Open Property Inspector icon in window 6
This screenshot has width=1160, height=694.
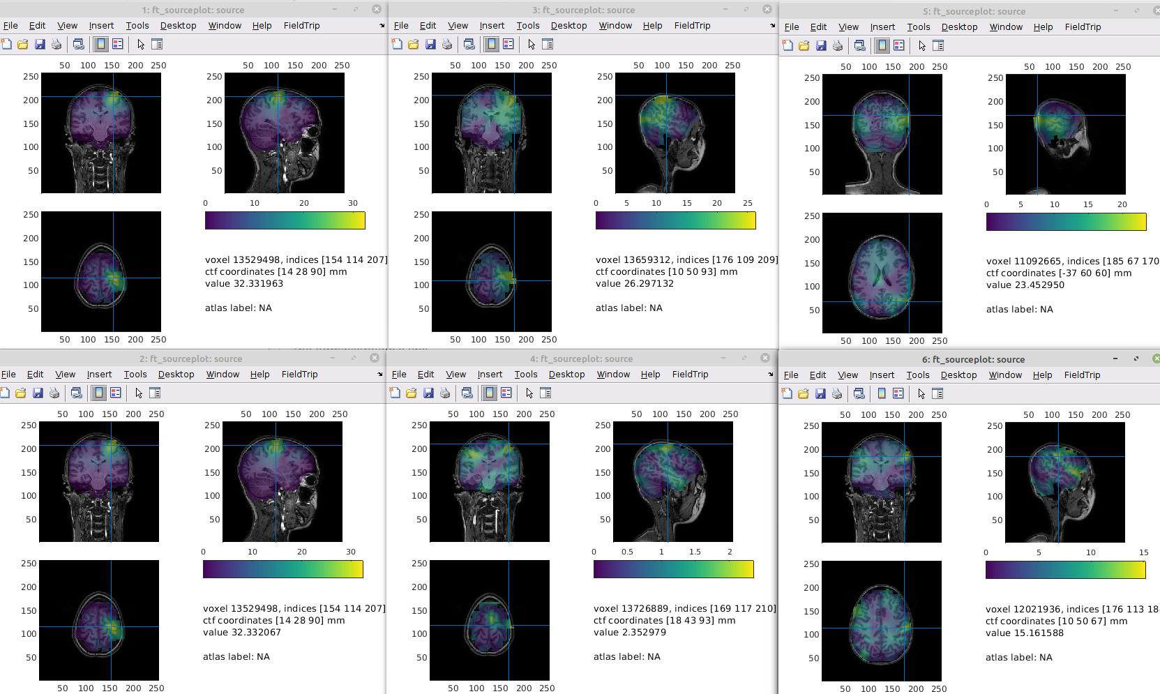pos(937,393)
